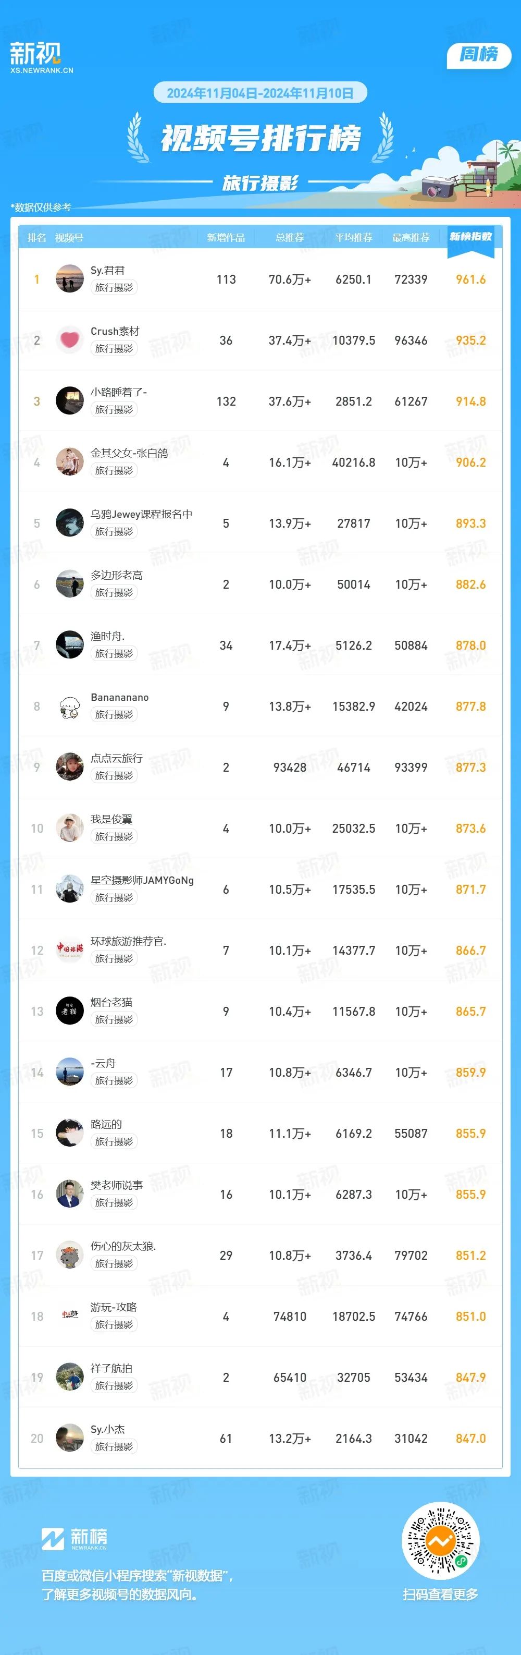
Task: Click the 游玩-攻略 account logo
Action: pos(69,1317)
